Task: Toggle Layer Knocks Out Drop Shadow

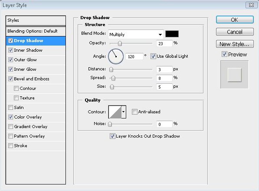Action: pyautogui.click(x=112, y=136)
